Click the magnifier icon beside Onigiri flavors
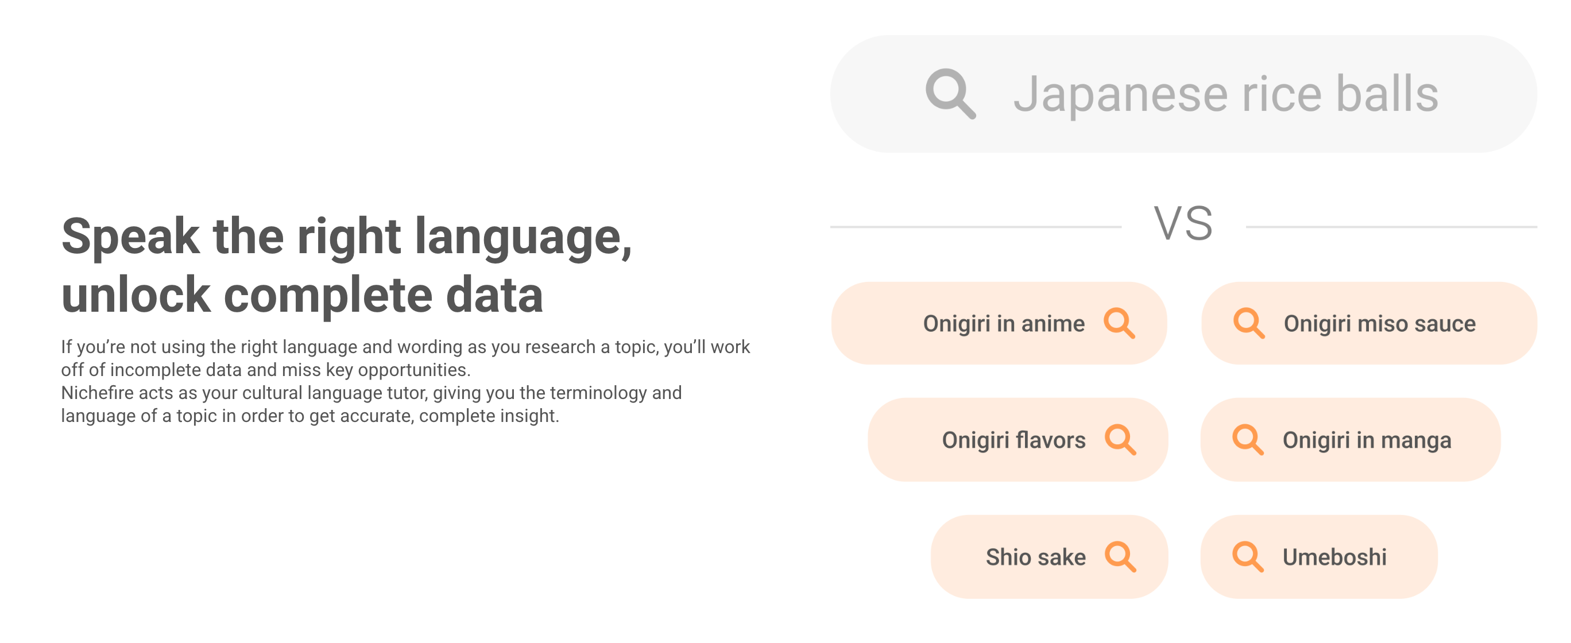The width and height of the screenshot is (1571, 643). [1120, 439]
